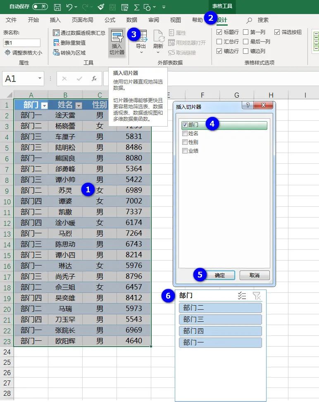This screenshot has height=402, width=319.
Task: Click the Remove Duplicates icon
Action: tap(56, 43)
